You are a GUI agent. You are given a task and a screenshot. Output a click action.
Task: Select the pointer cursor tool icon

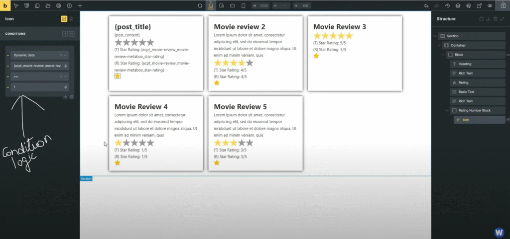(16, 5)
